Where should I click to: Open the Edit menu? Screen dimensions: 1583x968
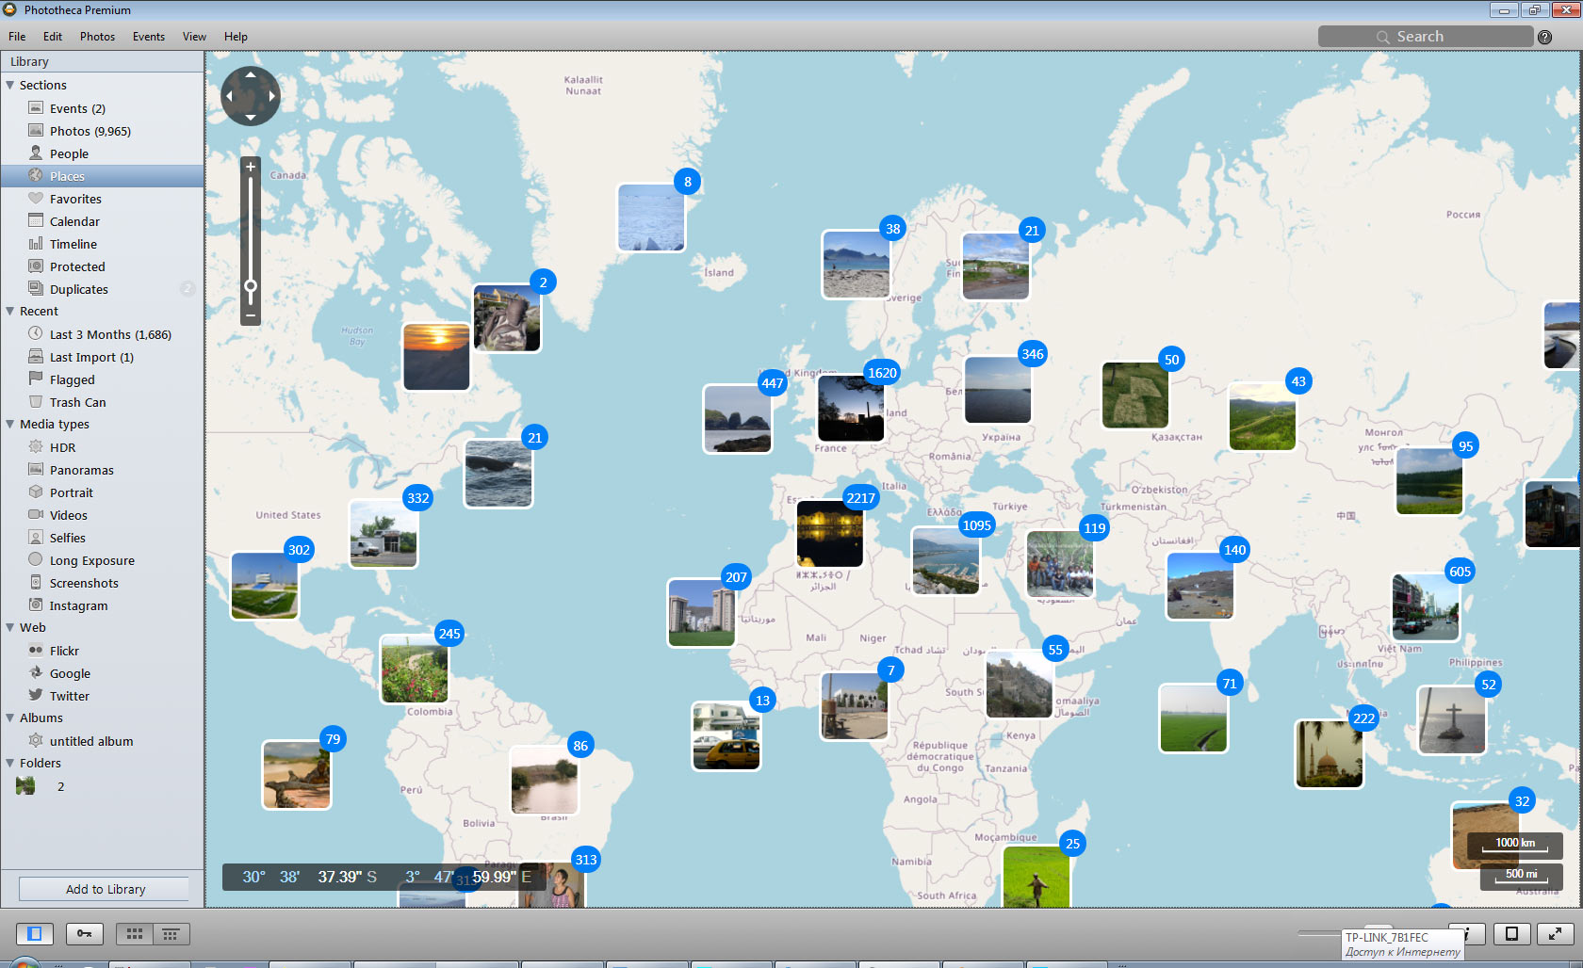pos(53,37)
